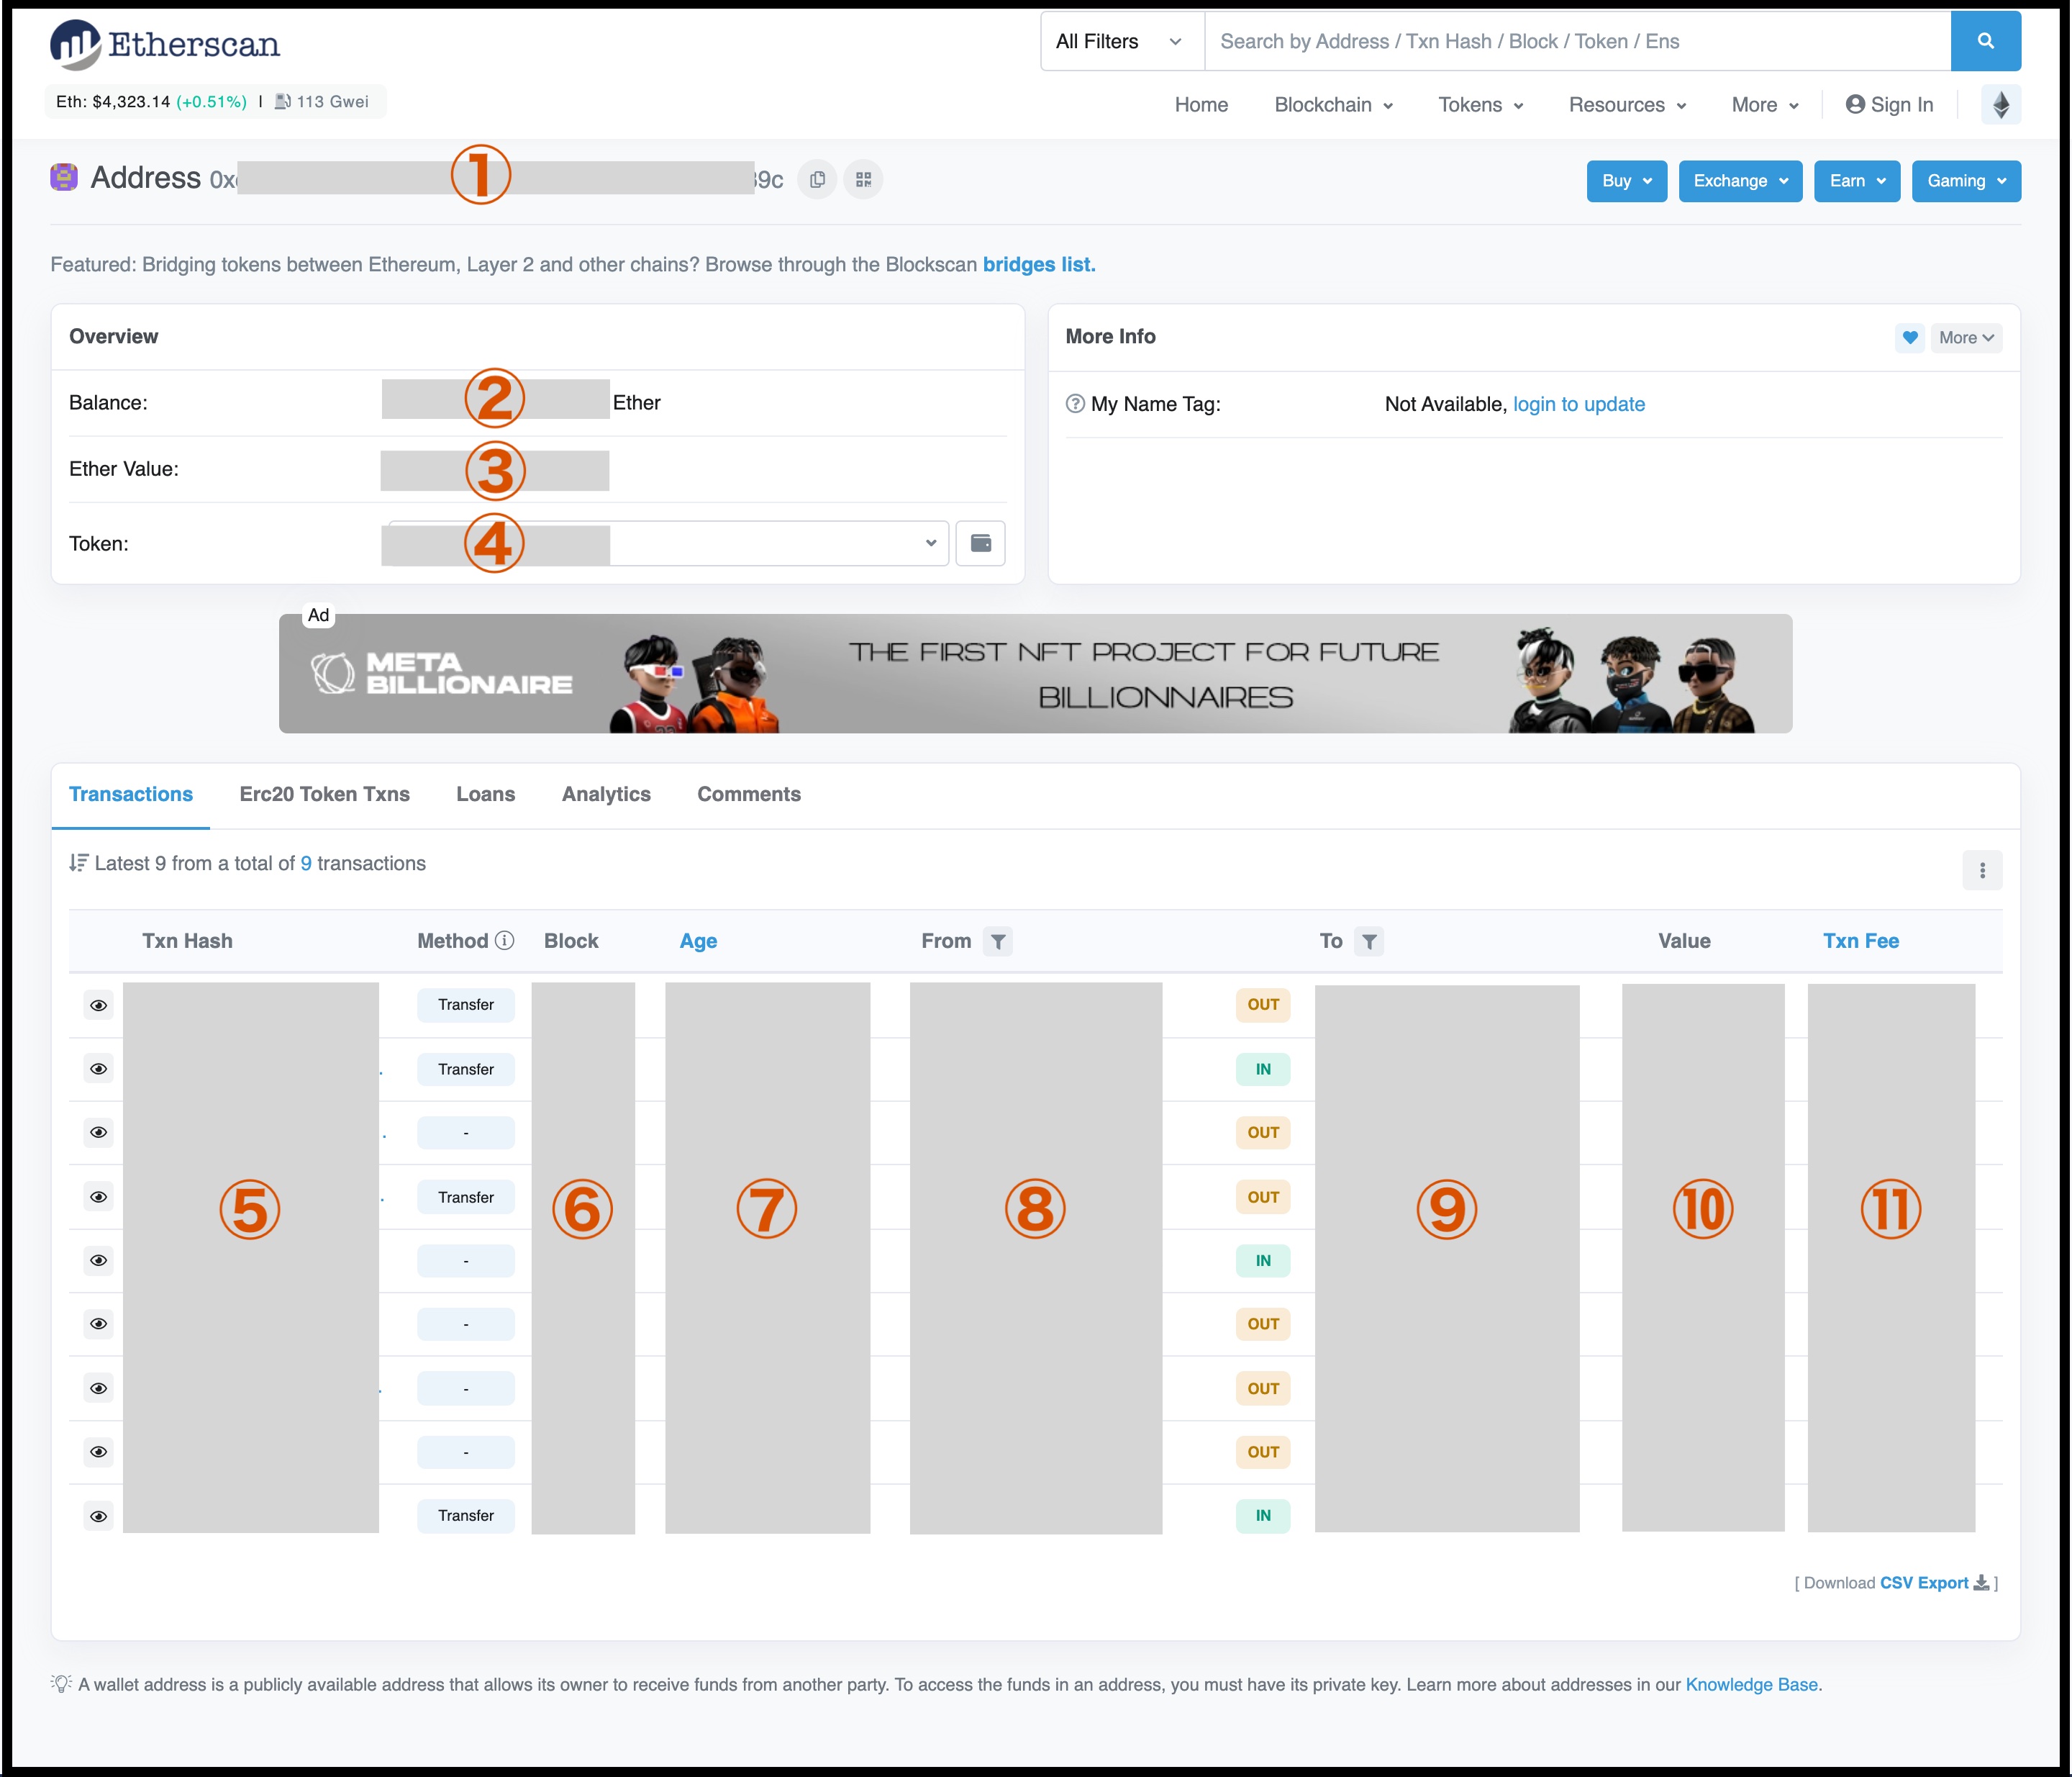This screenshot has width=2072, height=1777.
Task: Toggle the eye icon on fifth row
Action: pos(98,1260)
